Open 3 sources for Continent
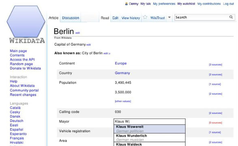Screen dimensions: 238x146 pos(215,65)
